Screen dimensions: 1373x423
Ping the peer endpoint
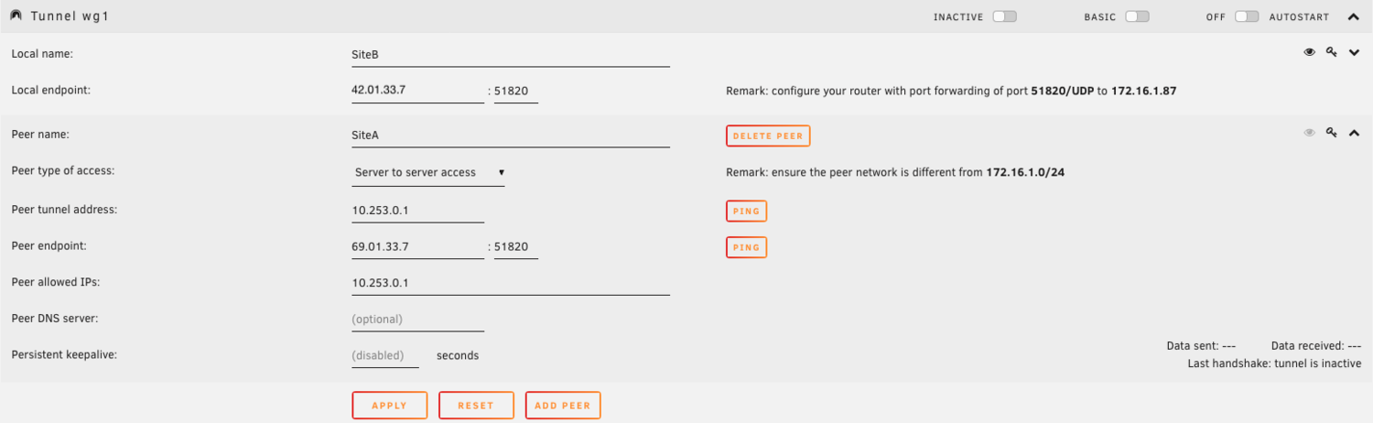[x=746, y=247]
